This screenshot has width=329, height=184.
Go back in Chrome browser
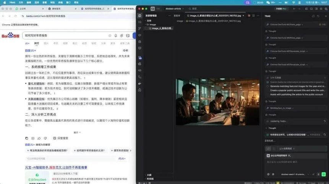coord(3,16)
